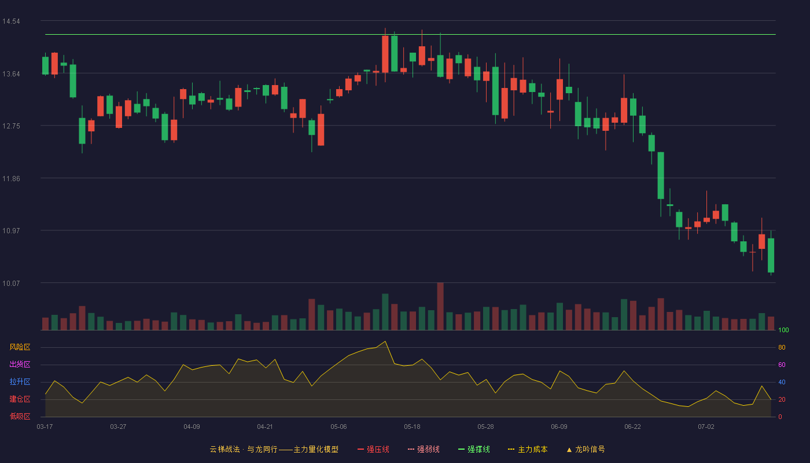810x463 pixels.
Task: Click the last green candlestick on the chart
Action: pos(771,255)
